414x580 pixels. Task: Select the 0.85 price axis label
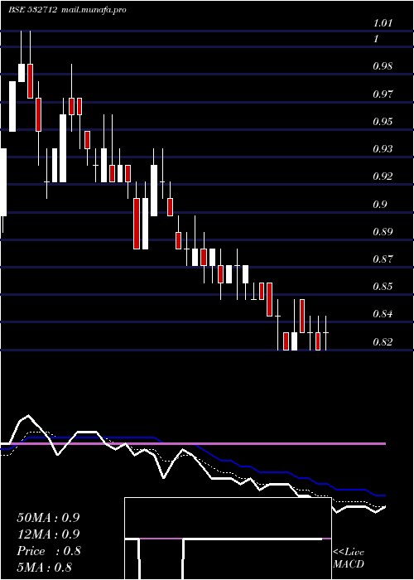coord(383,287)
